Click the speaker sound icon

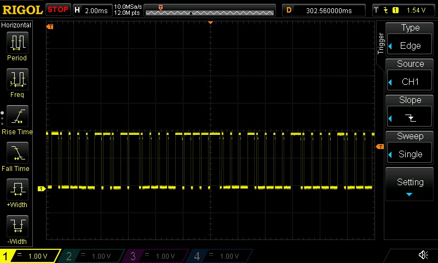click(x=423, y=255)
